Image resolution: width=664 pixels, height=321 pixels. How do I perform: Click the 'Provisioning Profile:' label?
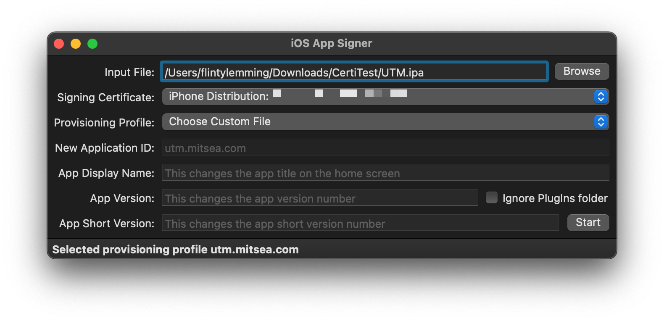click(x=104, y=123)
